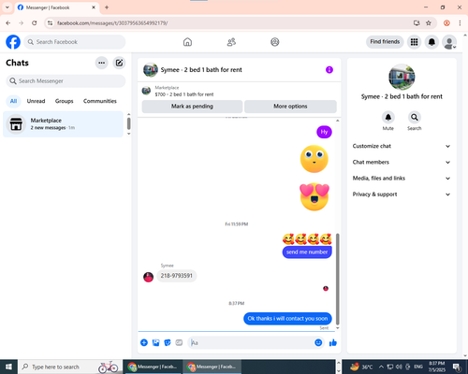Choose a GIF from the composer
Screen dimensions: 468x374
pyautogui.click(x=179, y=343)
